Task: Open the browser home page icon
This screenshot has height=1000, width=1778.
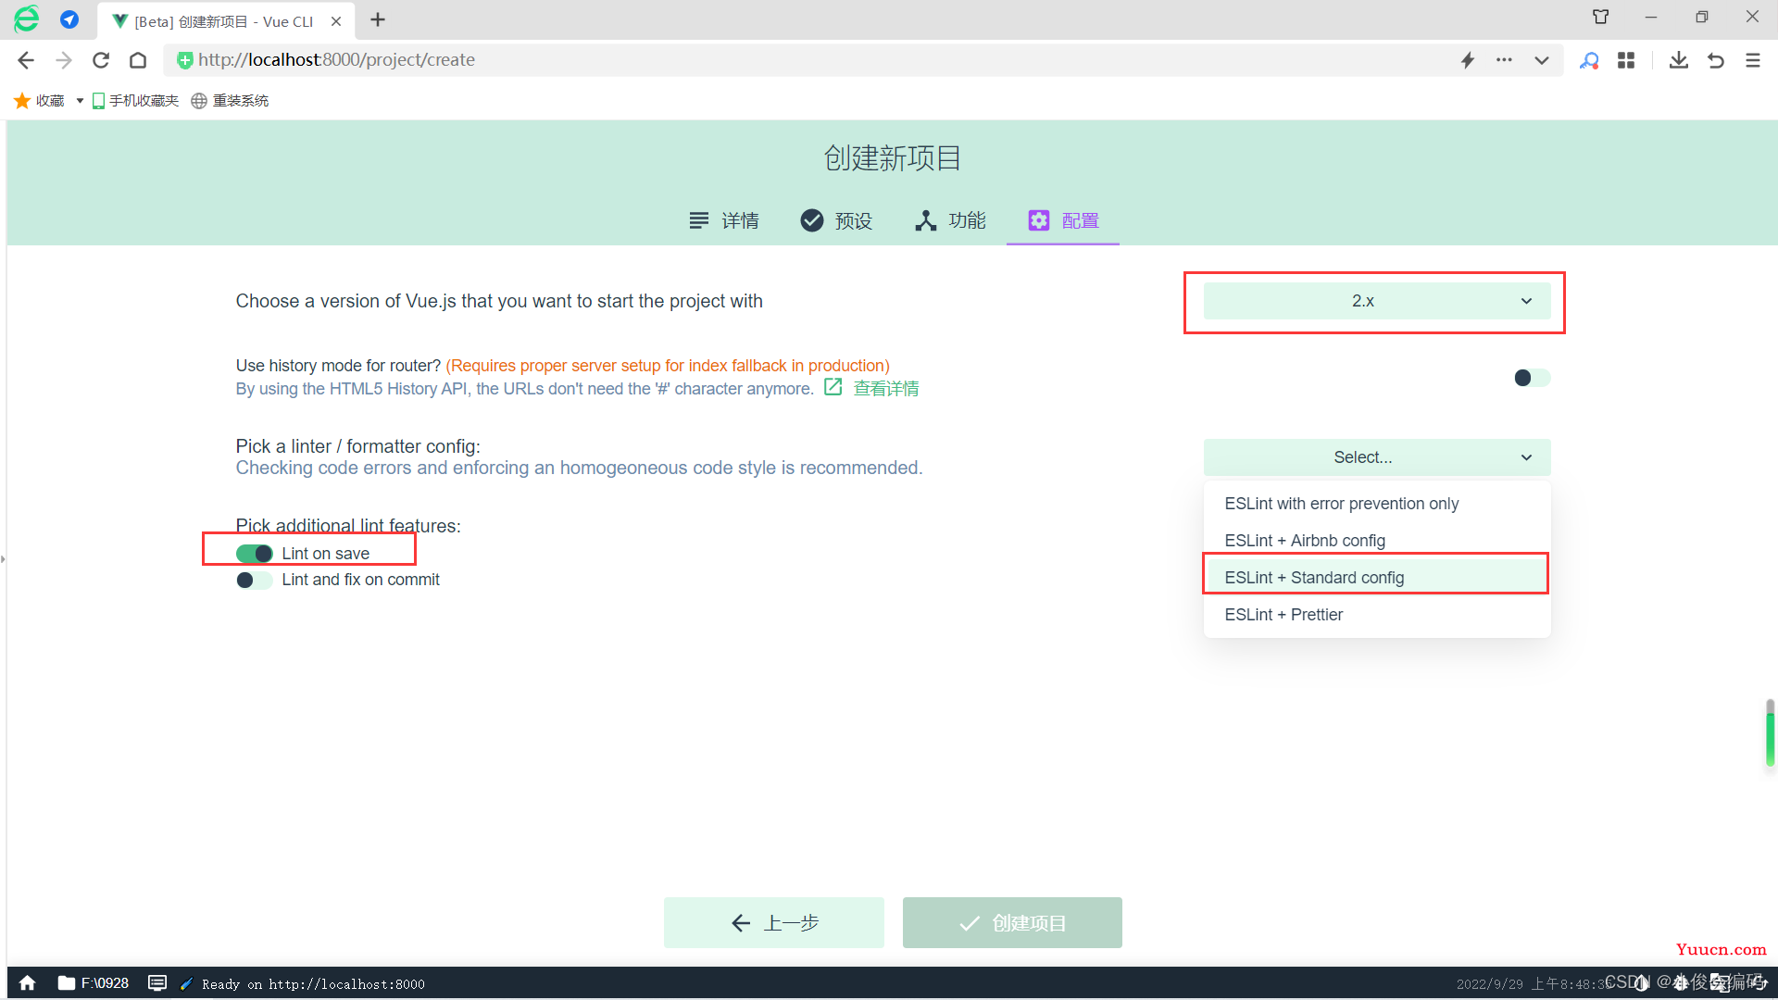Action: (138, 60)
